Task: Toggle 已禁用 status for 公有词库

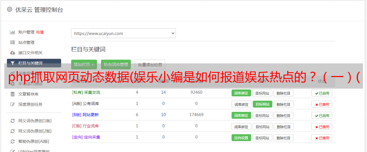Action: point(322,104)
